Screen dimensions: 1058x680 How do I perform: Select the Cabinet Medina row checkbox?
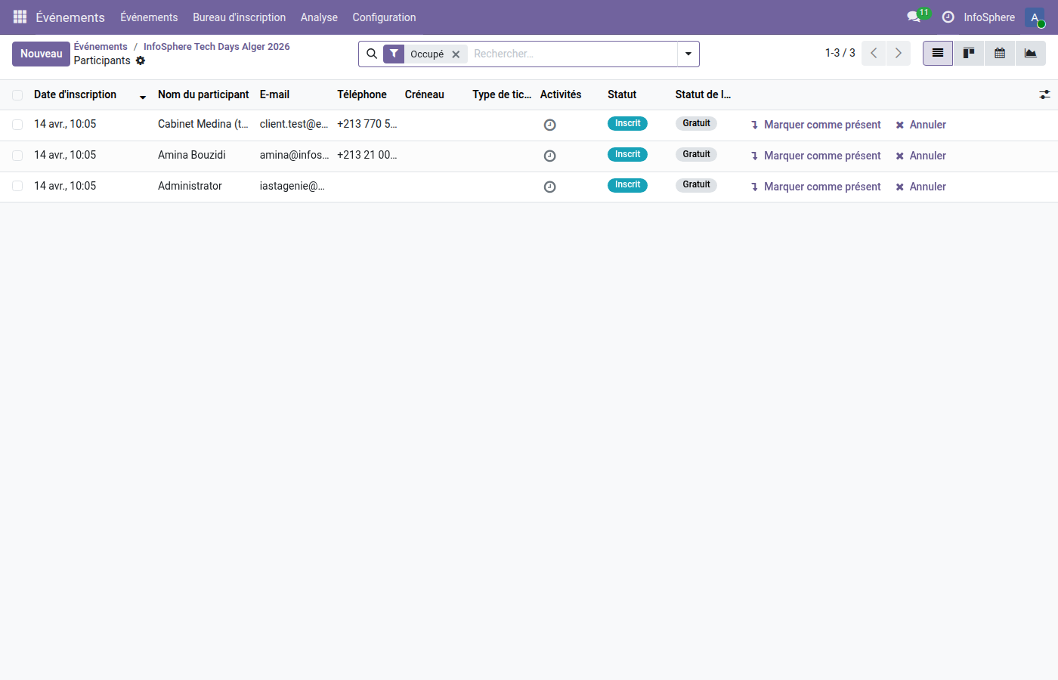click(x=17, y=125)
